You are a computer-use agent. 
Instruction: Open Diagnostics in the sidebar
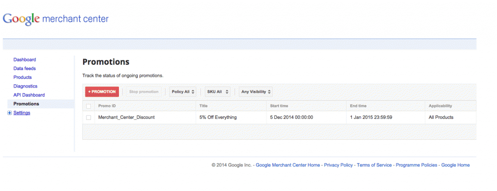pyautogui.click(x=25, y=86)
